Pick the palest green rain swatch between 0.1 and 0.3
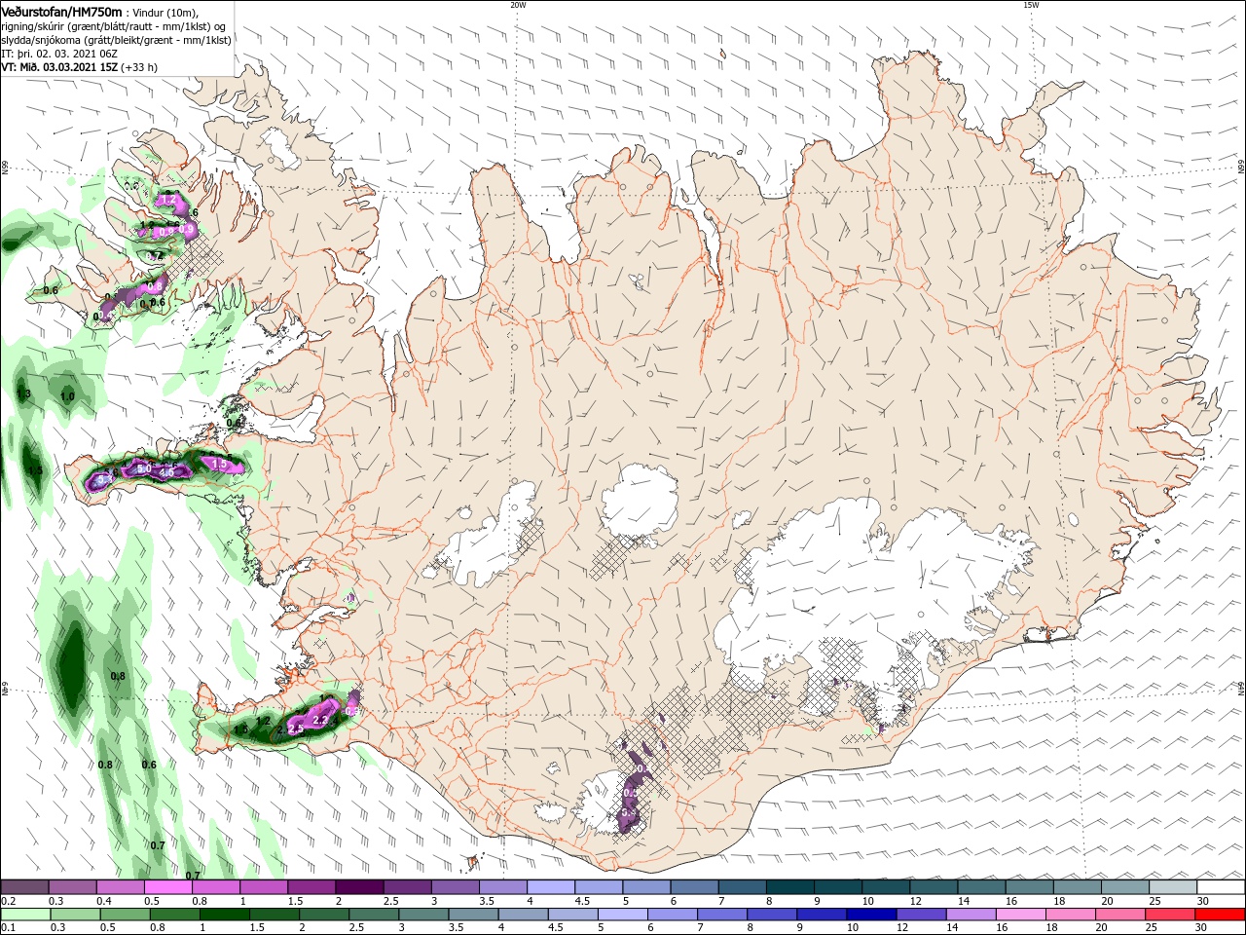This screenshot has height=935, width=1246. click(24, 915)
